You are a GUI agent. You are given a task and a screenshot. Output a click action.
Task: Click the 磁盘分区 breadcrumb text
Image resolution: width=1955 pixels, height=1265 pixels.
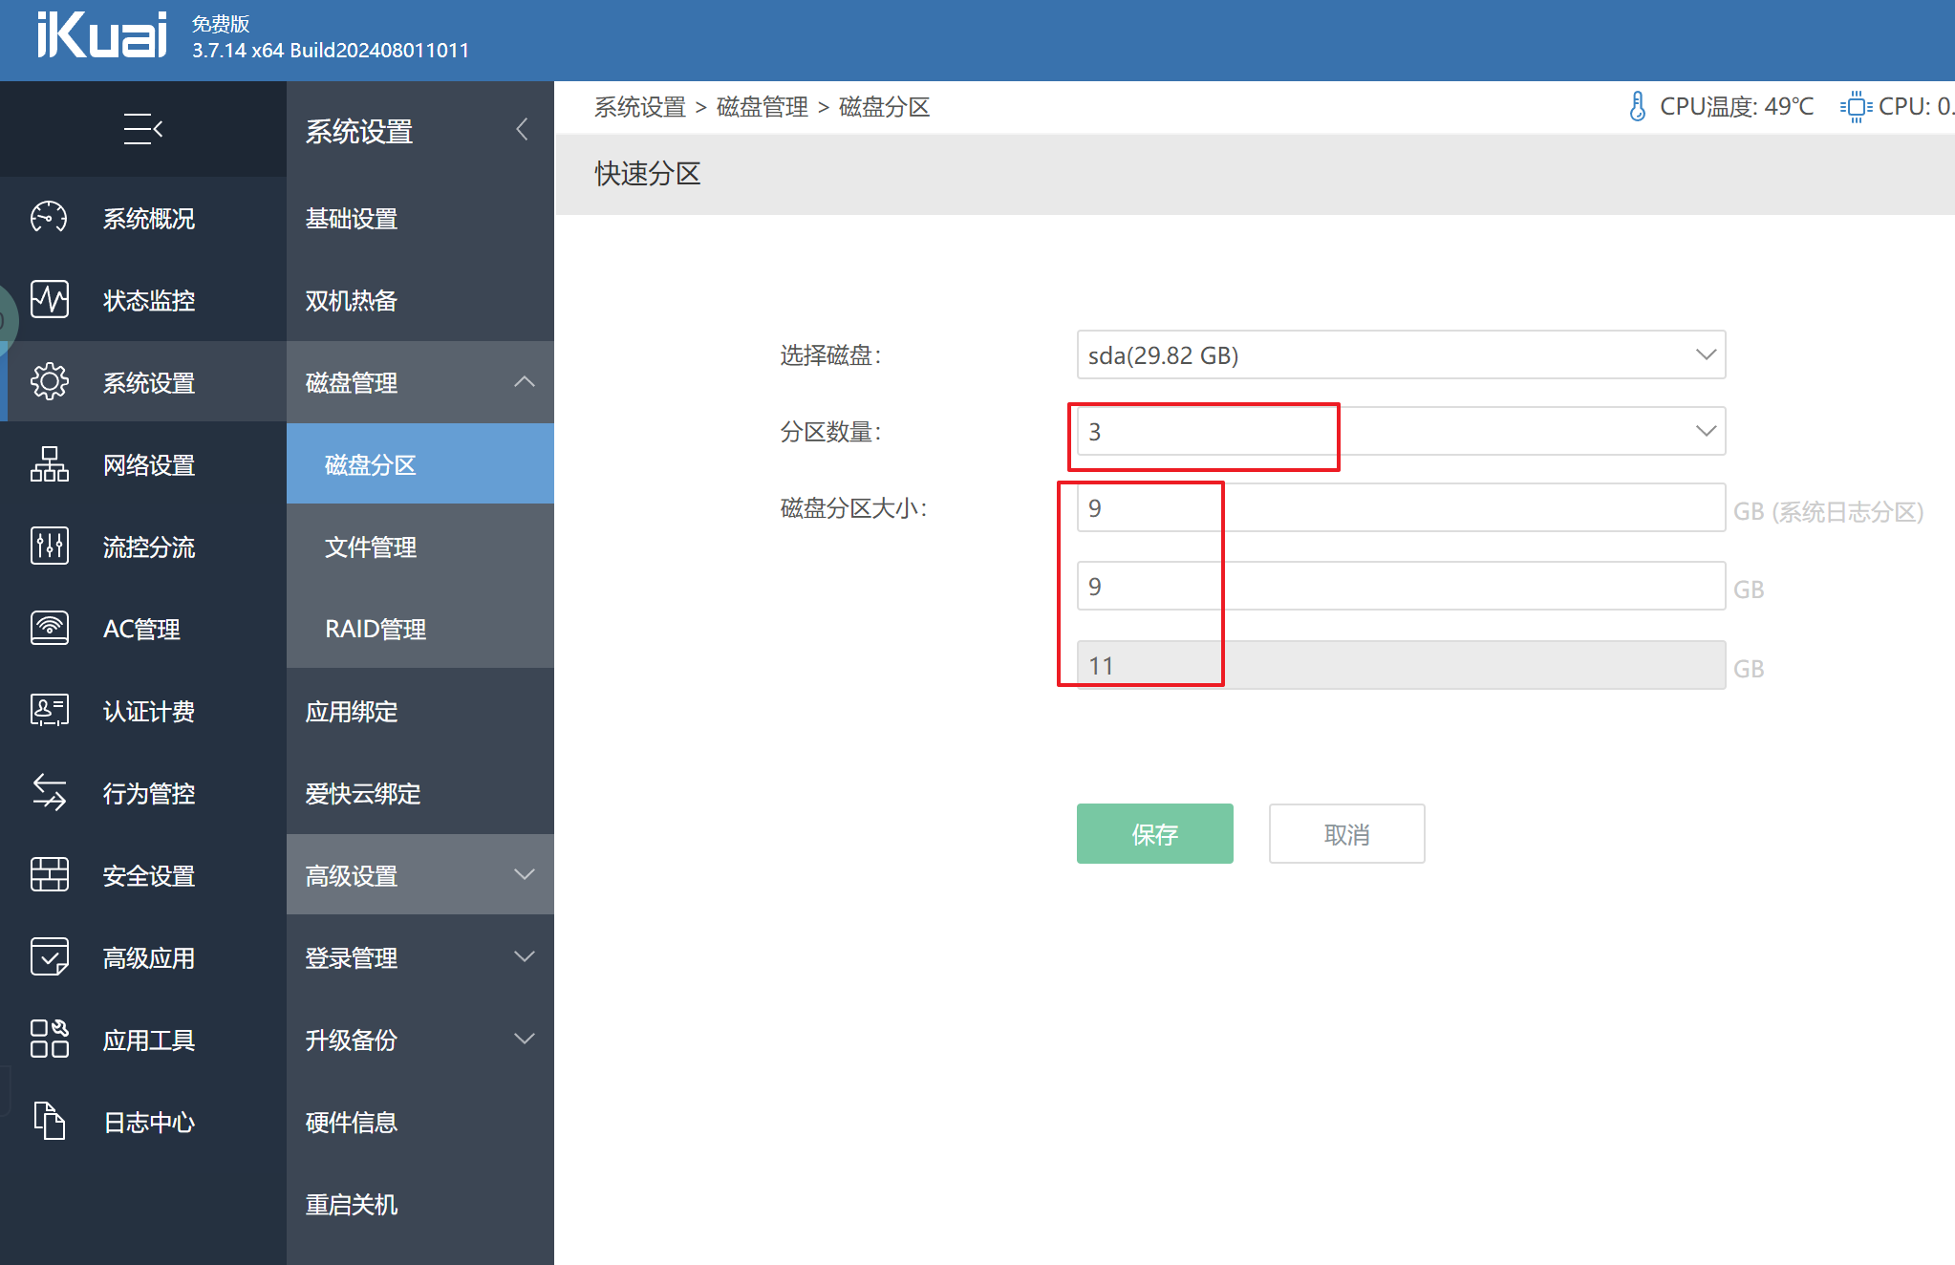pyautogui.click(x=885, y=107)
